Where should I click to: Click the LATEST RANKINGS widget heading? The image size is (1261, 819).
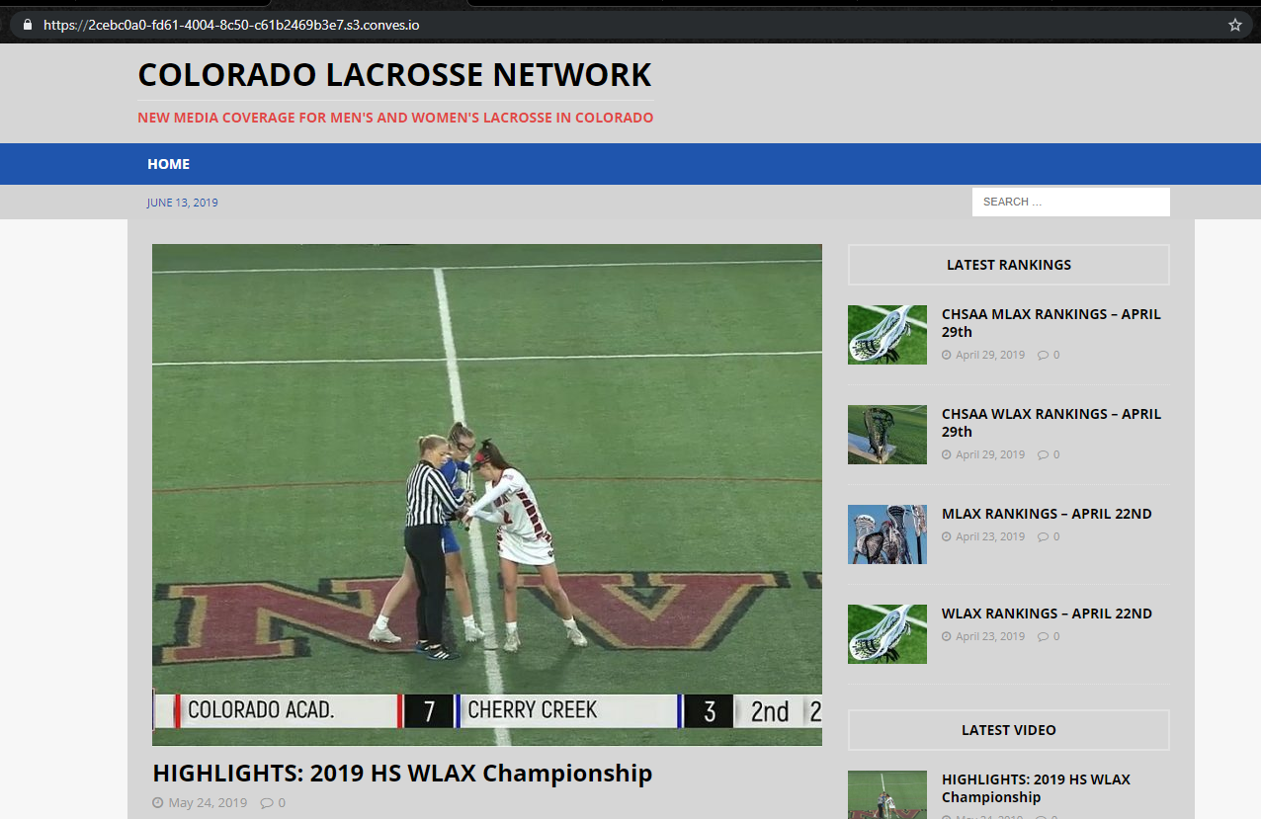1009,265
